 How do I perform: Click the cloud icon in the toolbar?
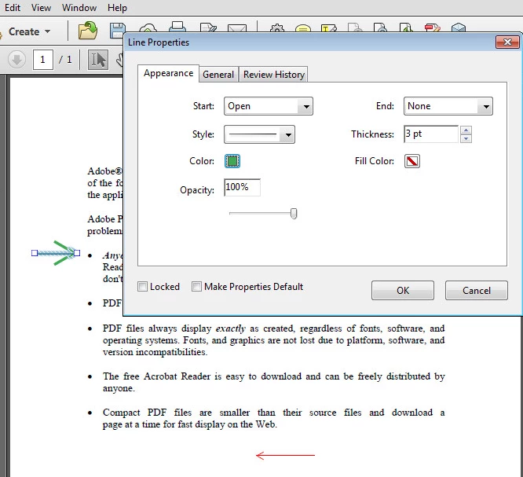coord(148,28)
